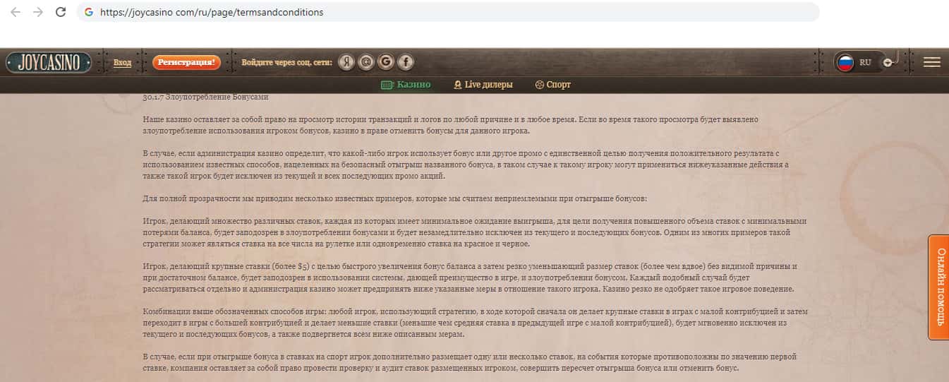Open the RU language selector
949x382 pixels.
(x=864, y=62)
